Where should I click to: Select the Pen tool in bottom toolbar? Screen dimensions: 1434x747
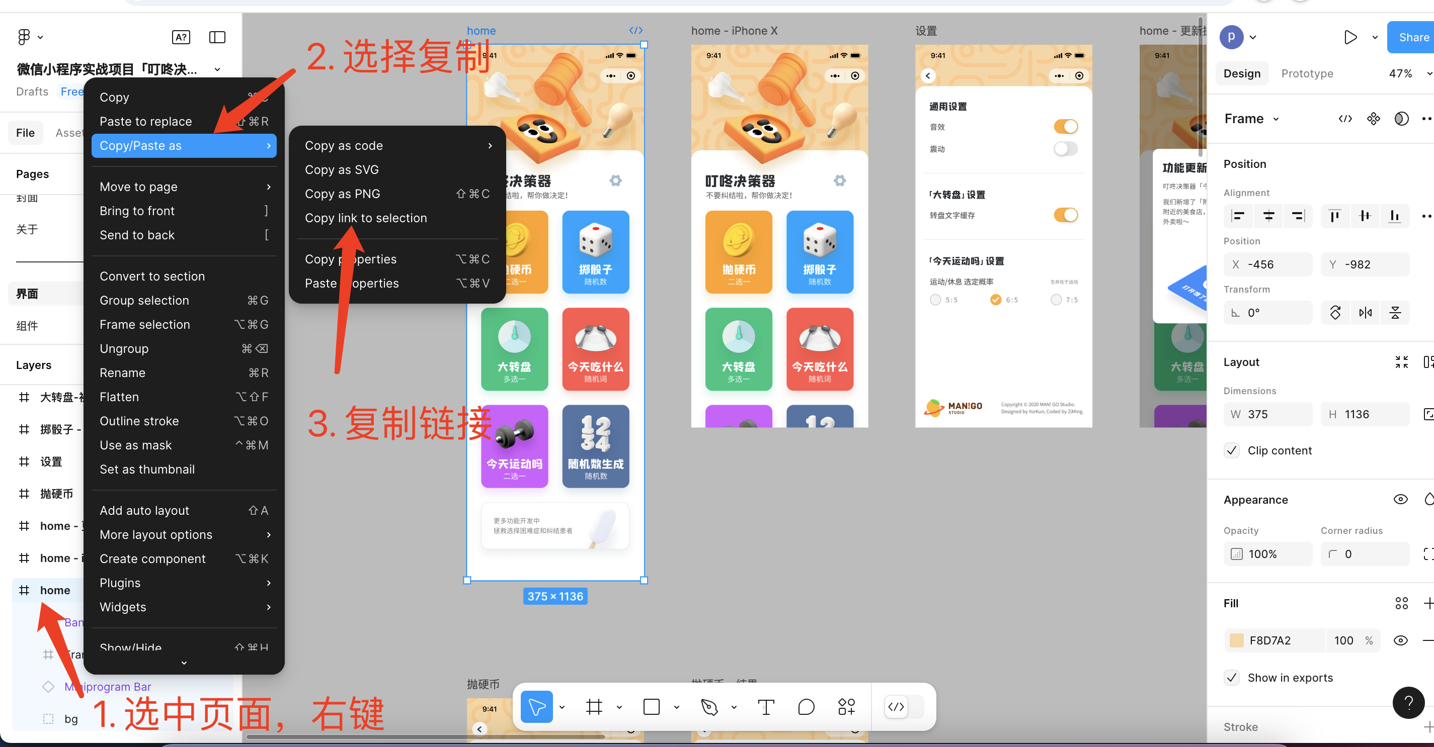pyautogui.click(x=709, y=707)
